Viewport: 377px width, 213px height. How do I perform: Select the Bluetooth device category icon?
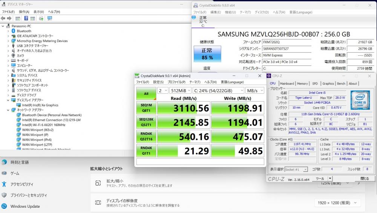(x=13, y=31)
